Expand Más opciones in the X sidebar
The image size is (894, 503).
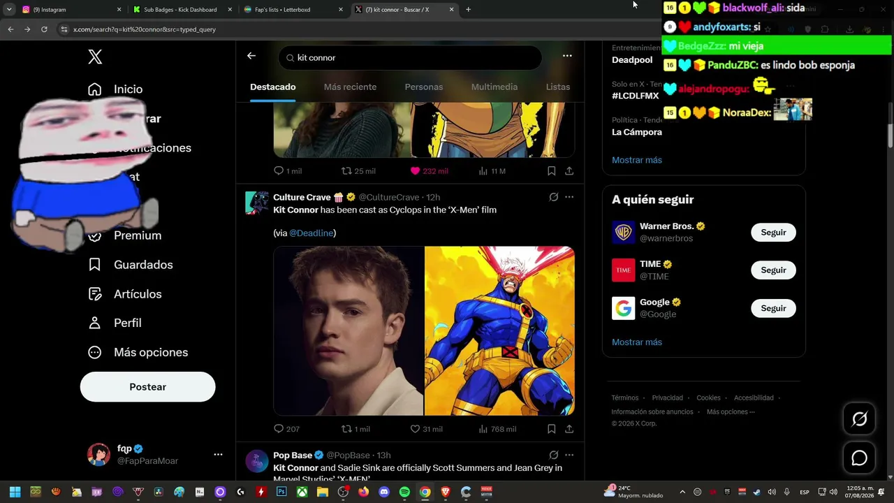138,352
